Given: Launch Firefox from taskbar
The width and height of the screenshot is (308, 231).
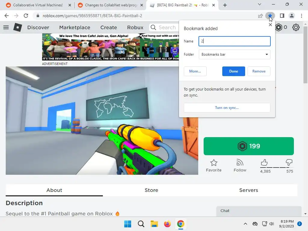Looking at the screenshot, I should tap(167, 224).
